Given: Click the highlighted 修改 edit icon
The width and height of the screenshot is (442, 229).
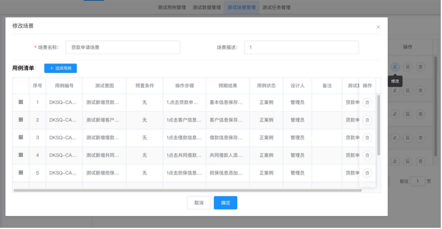Looking at the screenshot, I should [x=395, y=67].
